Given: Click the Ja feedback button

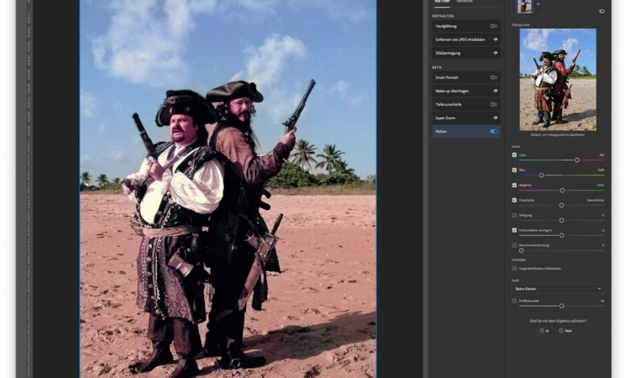Looking at the screenshot, I should coord(544,331).
